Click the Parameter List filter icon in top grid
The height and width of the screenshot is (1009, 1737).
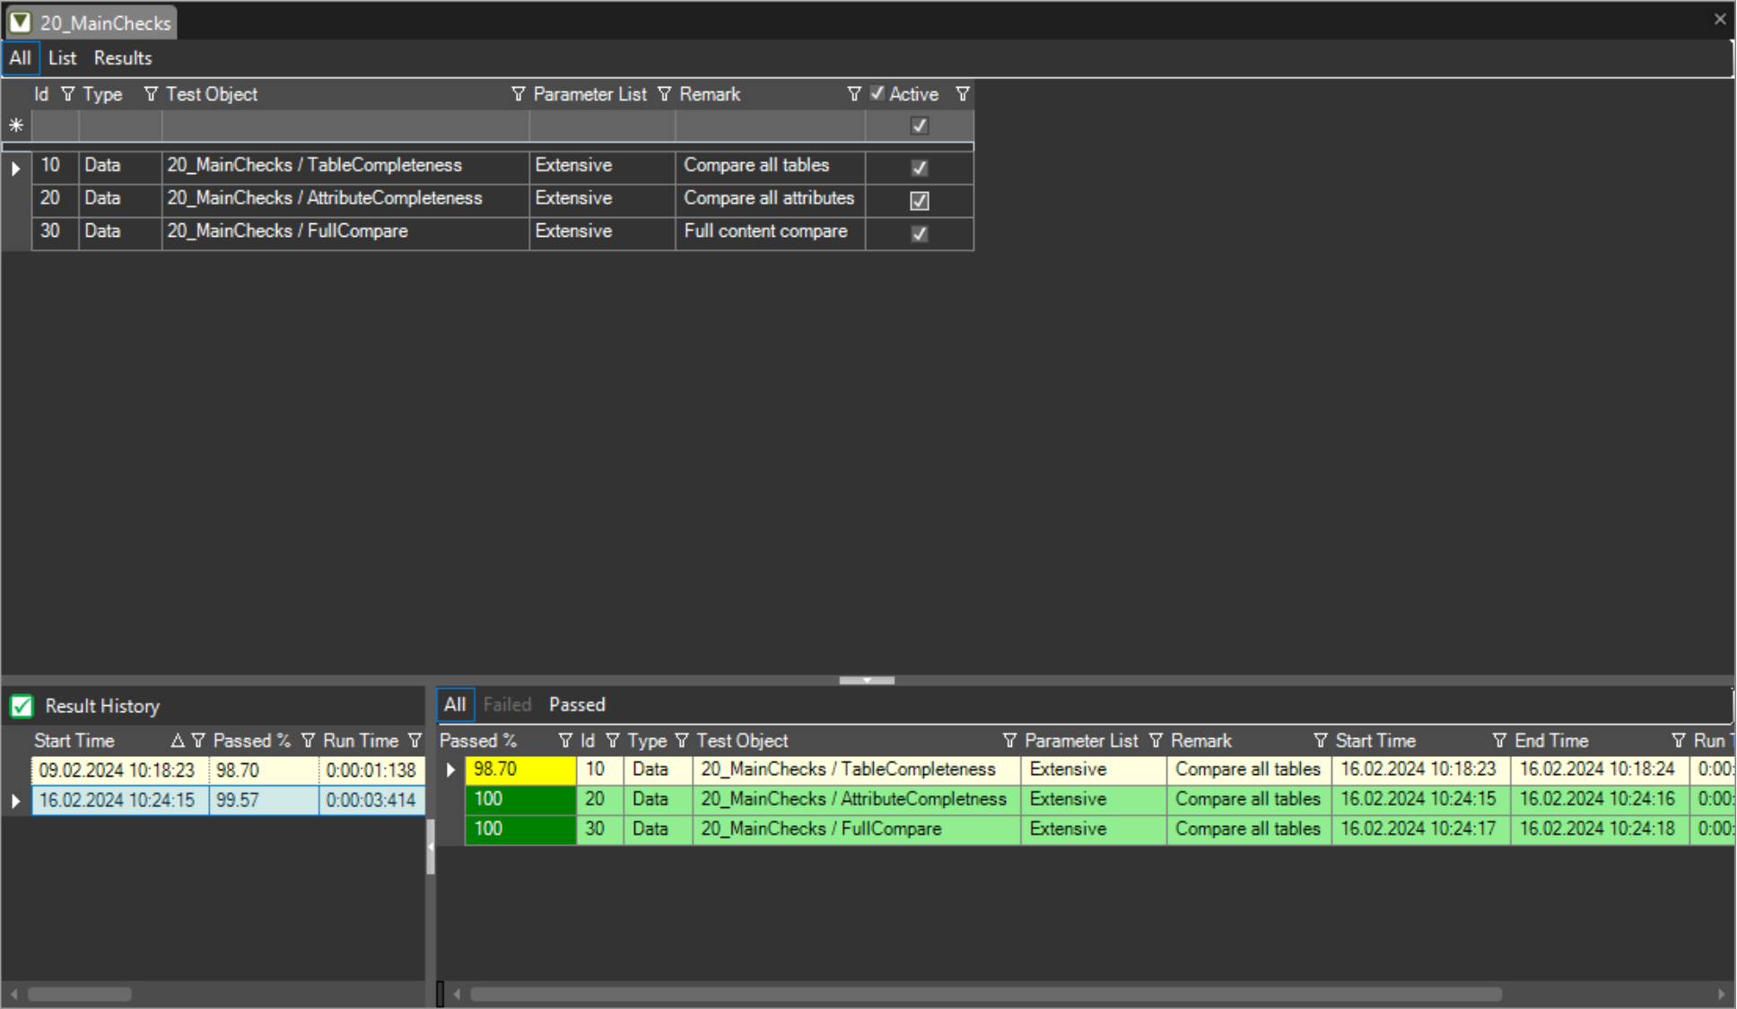pyautogui.click(x=664, y=94)
